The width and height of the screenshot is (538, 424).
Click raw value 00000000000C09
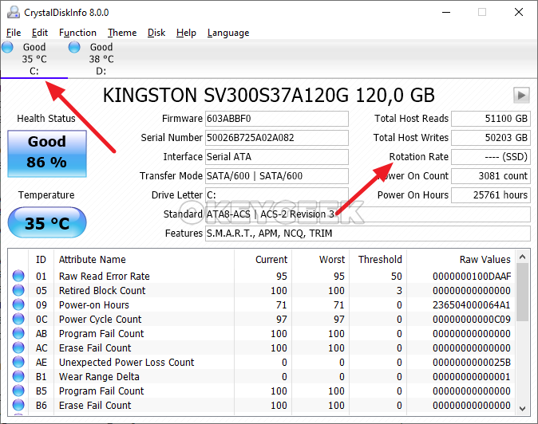tap(472, 320)
